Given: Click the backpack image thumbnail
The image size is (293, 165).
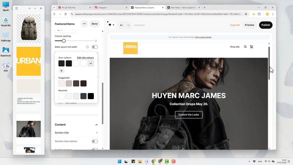Looking at the screenshot, I should pyautogui.click(x=29, y=28).
